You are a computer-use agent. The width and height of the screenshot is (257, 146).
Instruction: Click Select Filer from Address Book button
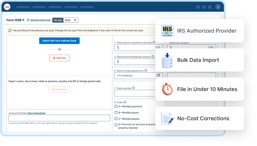[59, 41]
